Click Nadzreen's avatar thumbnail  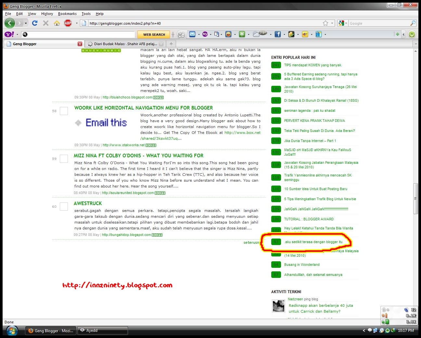click(278, 306)
